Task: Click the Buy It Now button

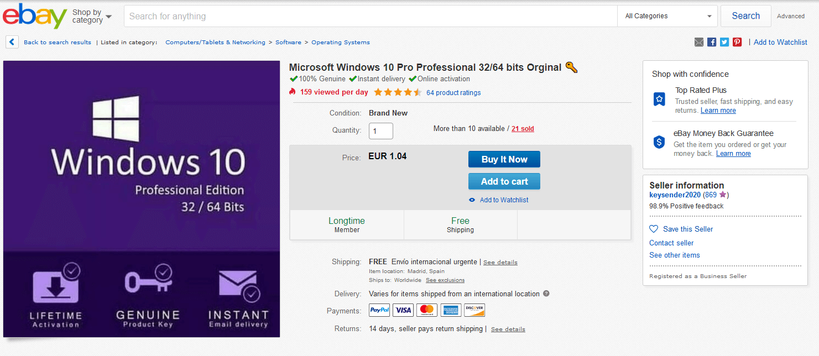Action: (x=504, y=159)
